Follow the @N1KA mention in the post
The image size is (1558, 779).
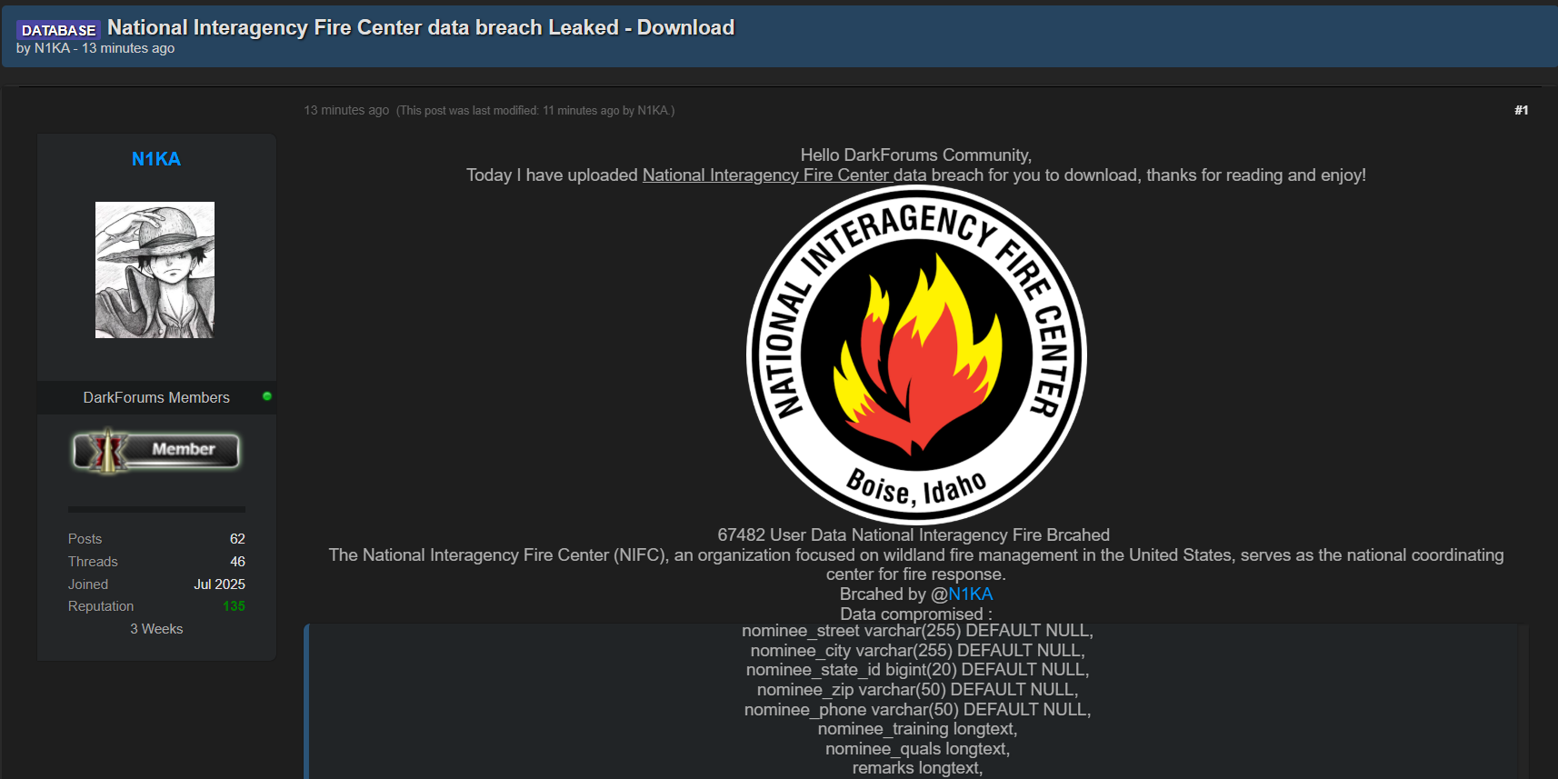(x=970, y=594)
